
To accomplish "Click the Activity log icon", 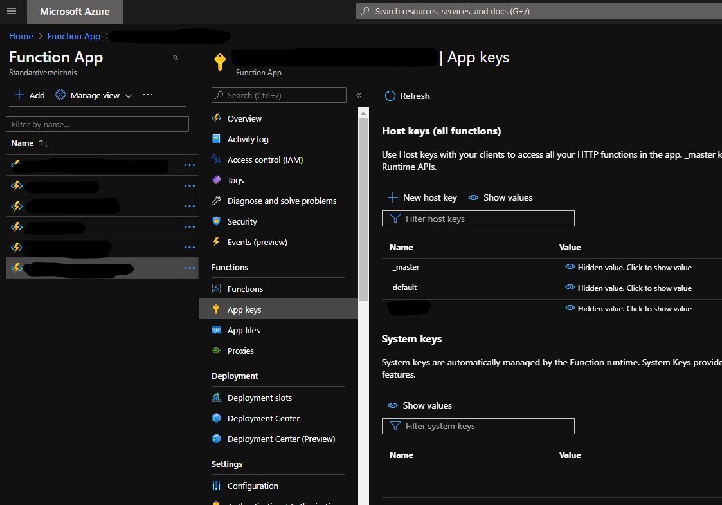I will point(217,139).
